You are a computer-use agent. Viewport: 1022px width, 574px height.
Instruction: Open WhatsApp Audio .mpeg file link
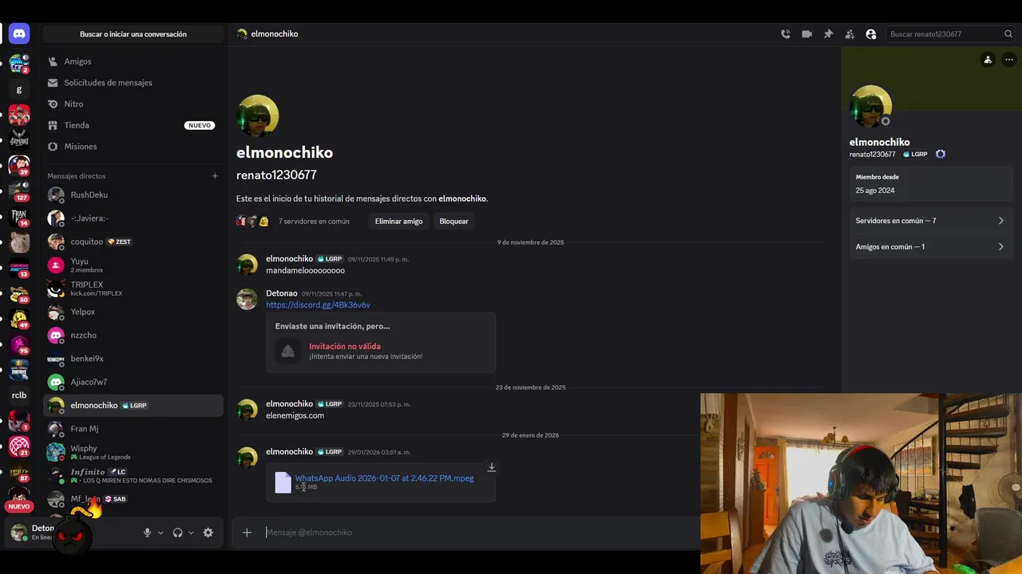(384, 478)
